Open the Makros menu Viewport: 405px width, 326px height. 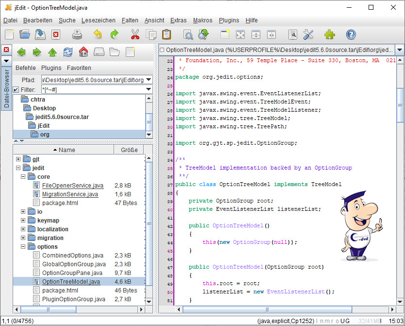[202, 20]
